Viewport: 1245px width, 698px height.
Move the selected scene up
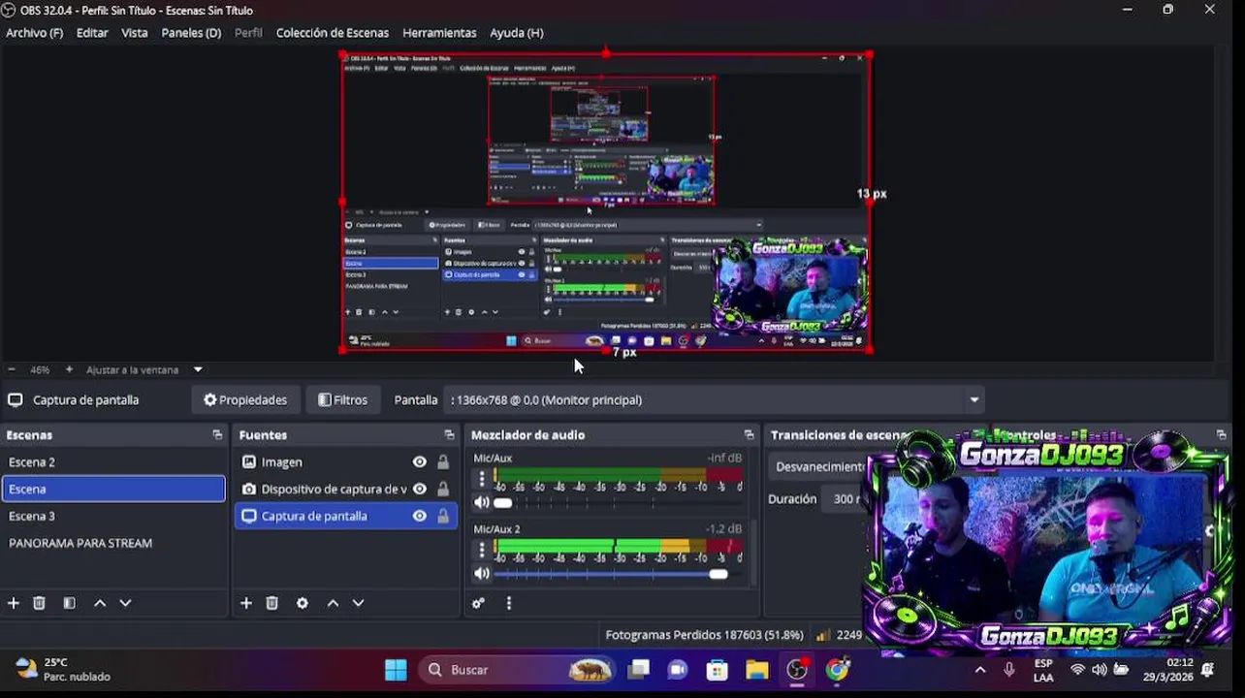click(x=100, y=603)
